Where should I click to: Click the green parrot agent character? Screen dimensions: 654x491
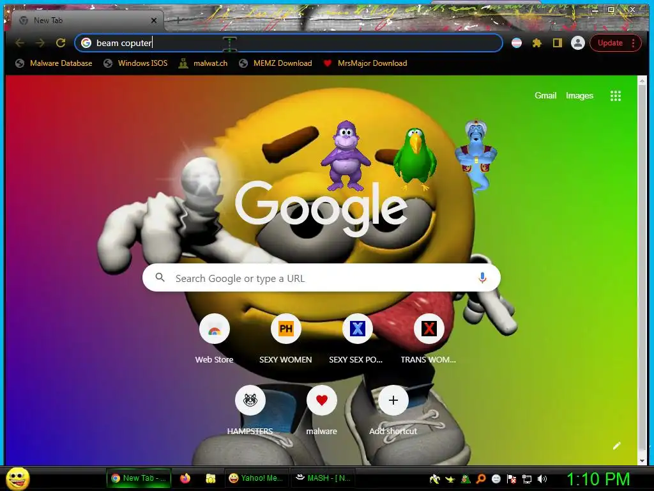415,159
